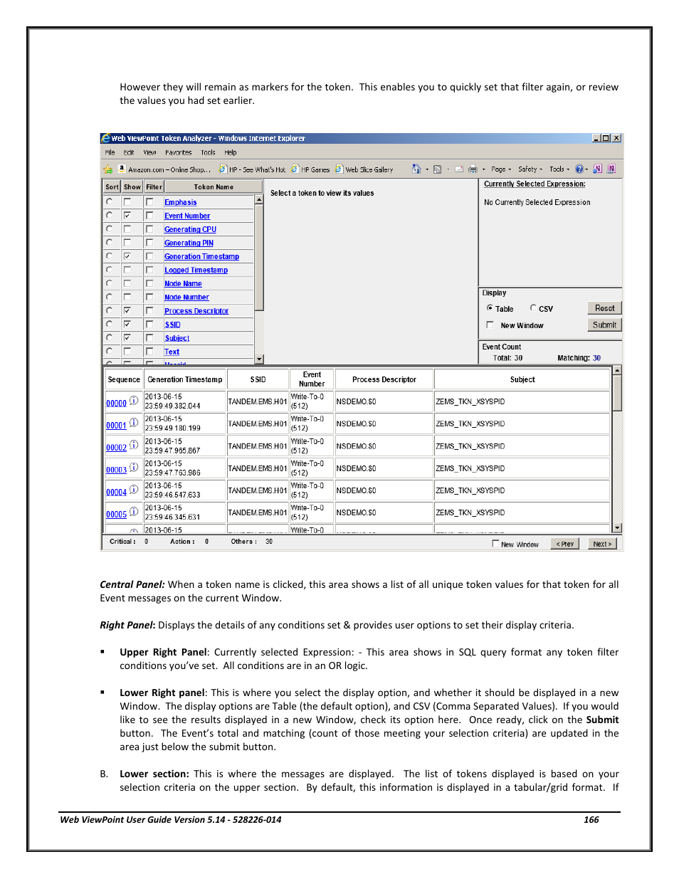The height and width of the screenshot is (879, 679).
Task: Click the Next page button
Action: pos(602,544)
